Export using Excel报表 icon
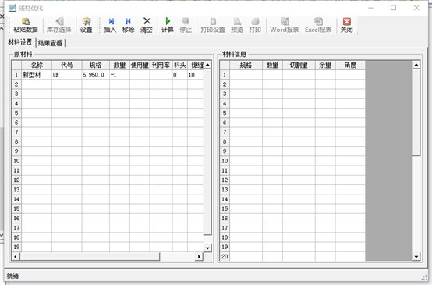Screen dimensions: 432x285 tap(318, 25)
